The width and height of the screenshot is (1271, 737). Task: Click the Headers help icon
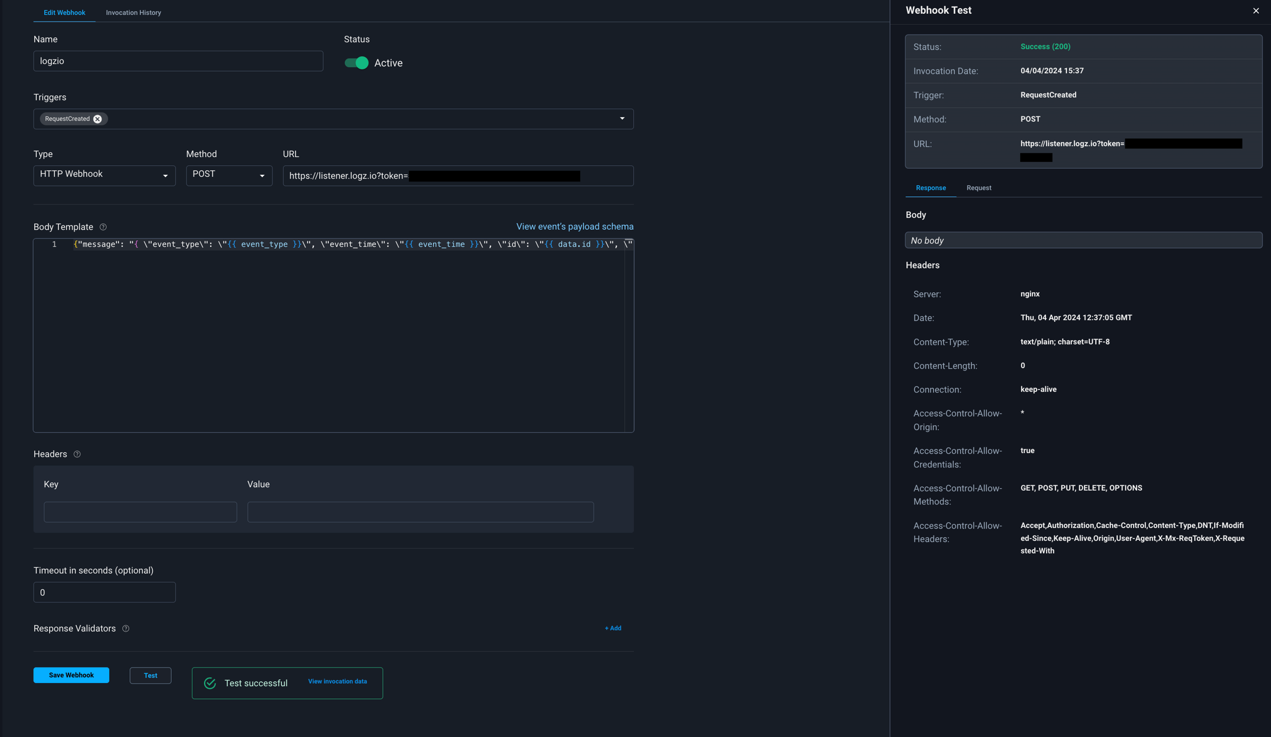pos(77,454)
